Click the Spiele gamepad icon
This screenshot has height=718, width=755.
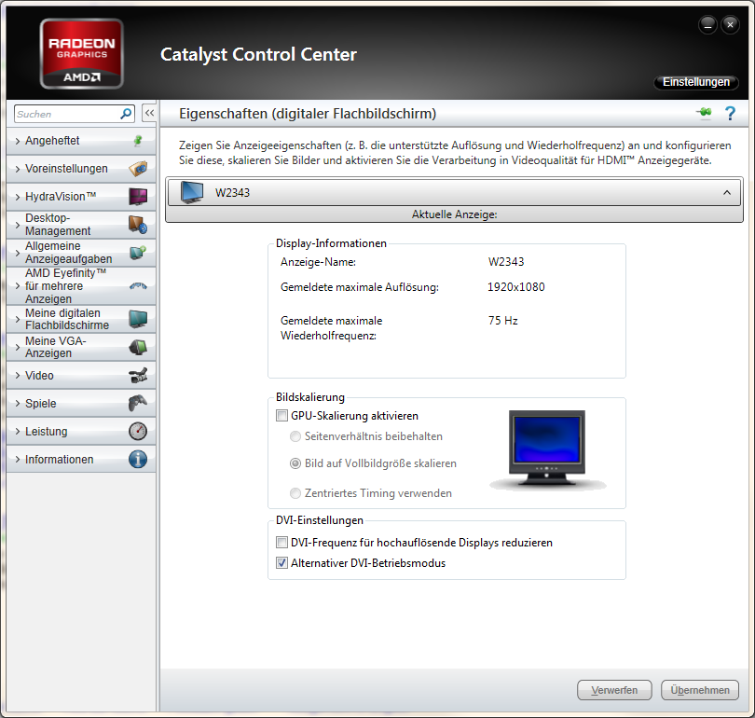point(138,403)
